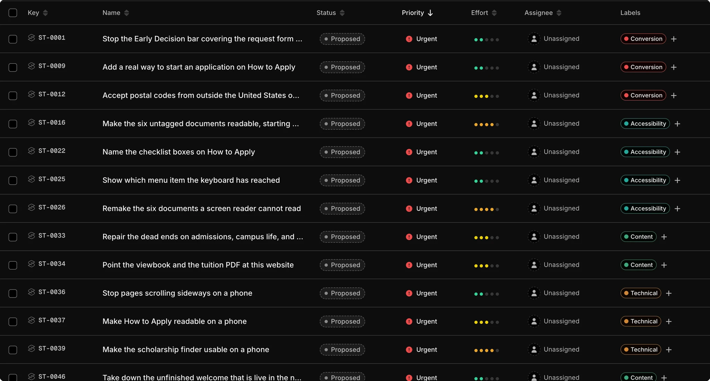Check the row ST-0016 checkbox
The height and width of the screenshot is (381, 710).
[13, 124]
